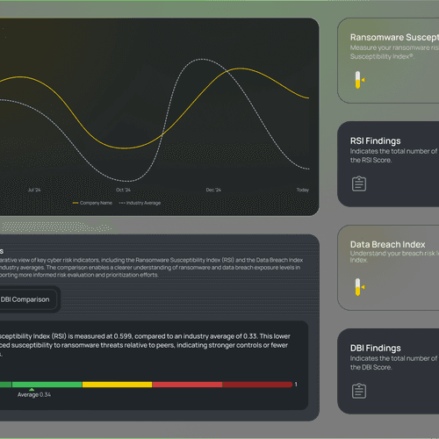
Task: Open the Data Breach Index card
Action: (388, 268)
